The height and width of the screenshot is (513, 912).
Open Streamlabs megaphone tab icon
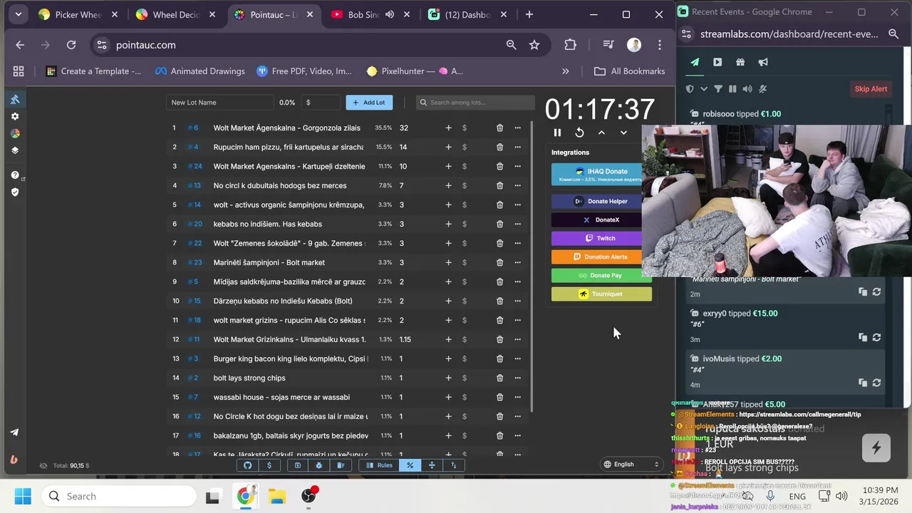pos(763,62)
